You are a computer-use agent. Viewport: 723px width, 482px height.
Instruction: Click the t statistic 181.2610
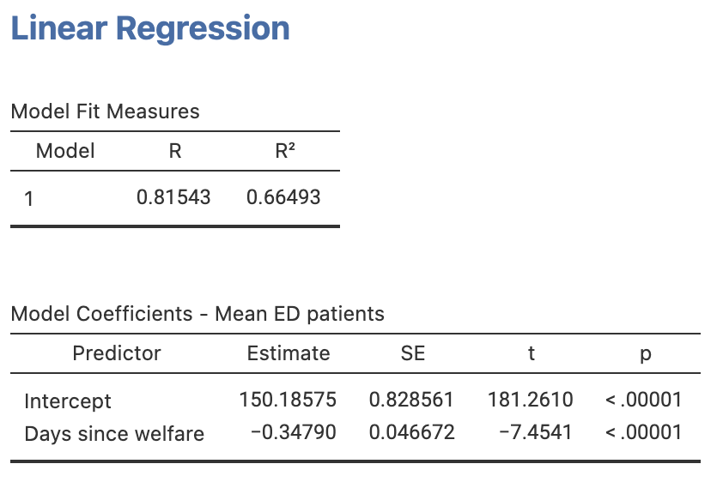530,400
